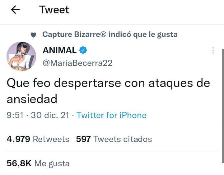Open the Twitter for iPhone source link
Viewport: 224px width, 175px height.
point(111,115)
